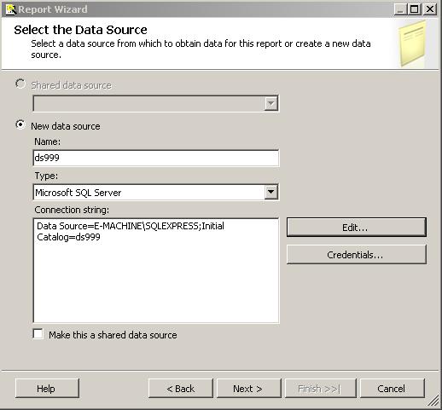The width and height of the screenshot is (442, 410).
Task: Go to the Next > wizard page
Action: 248,389
